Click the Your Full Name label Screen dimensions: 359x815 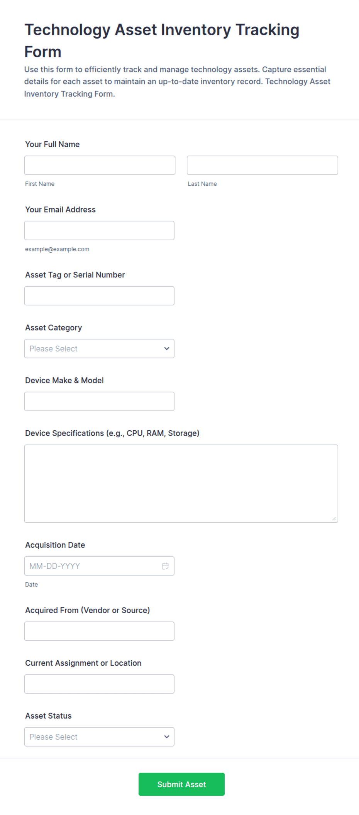(52, 144)
